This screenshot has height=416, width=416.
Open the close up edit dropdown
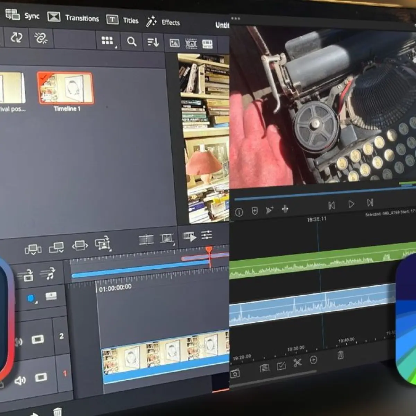103,243
